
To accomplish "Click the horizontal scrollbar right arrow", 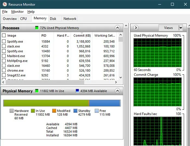I will (x=116, y=82).
